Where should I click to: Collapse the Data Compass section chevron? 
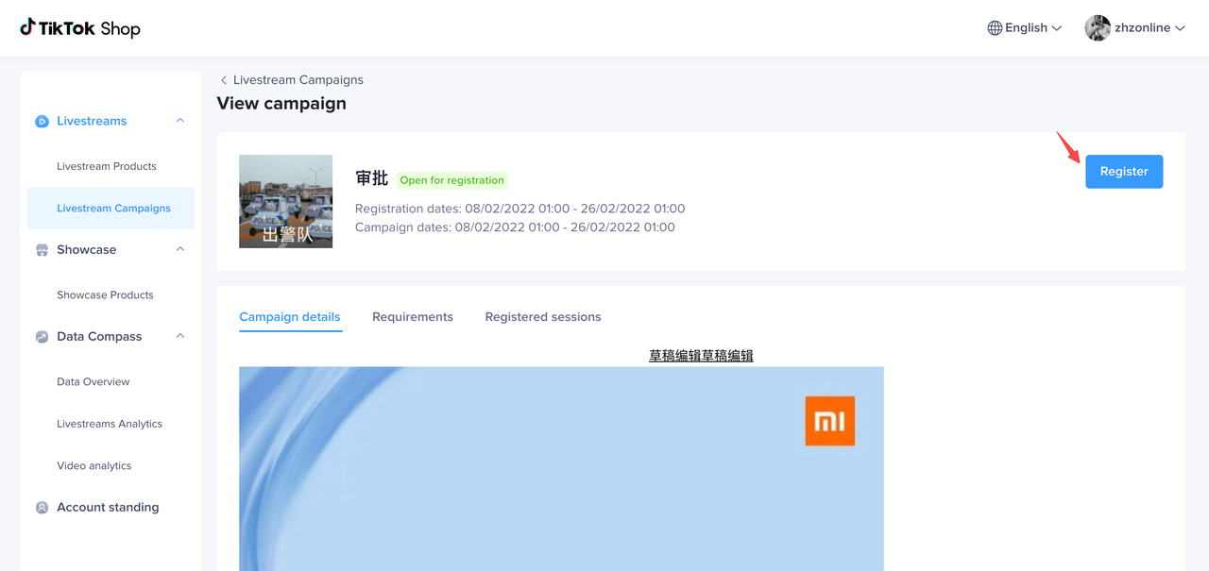[180, 336]
